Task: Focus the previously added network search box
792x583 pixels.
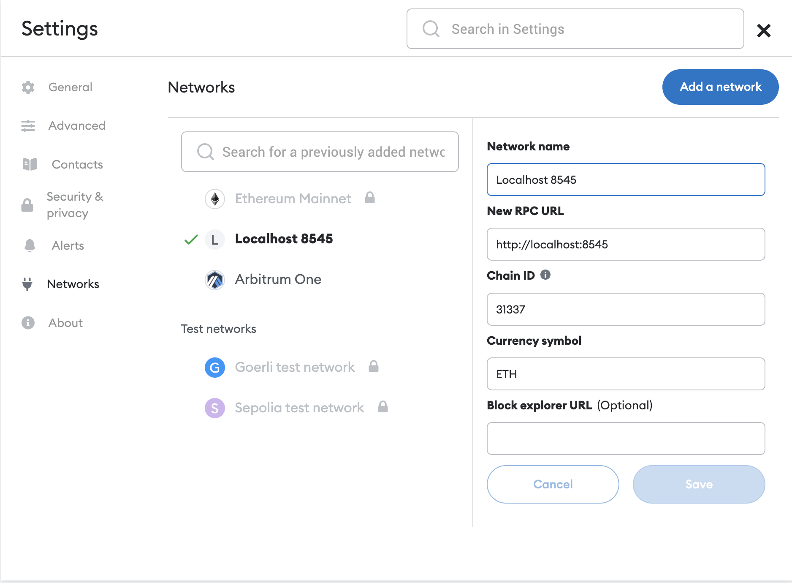Action: (320, 152)
